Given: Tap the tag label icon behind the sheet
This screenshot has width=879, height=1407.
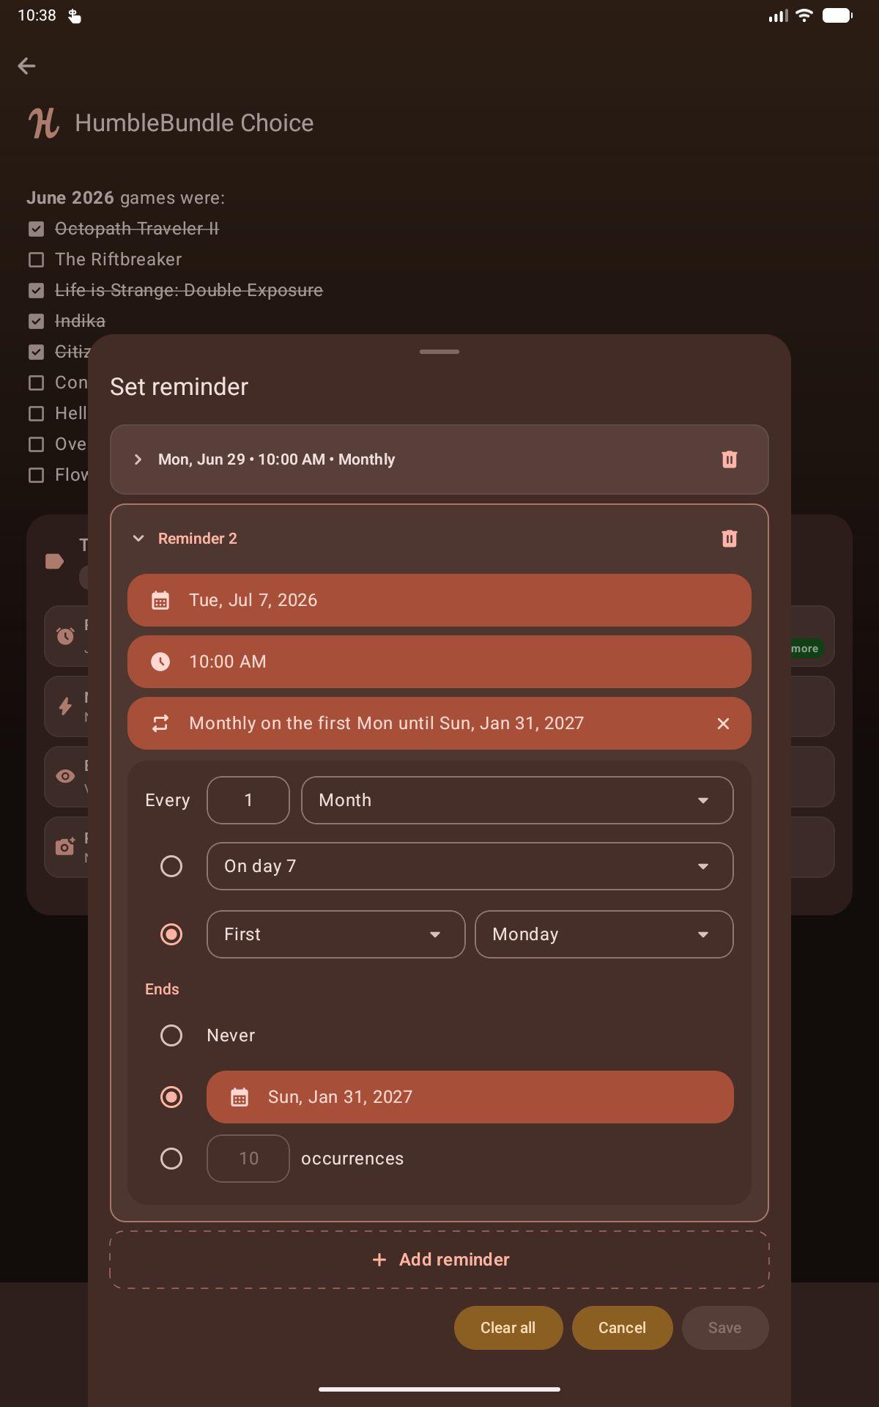Looking at the screenshot, I should coord(54,561).
